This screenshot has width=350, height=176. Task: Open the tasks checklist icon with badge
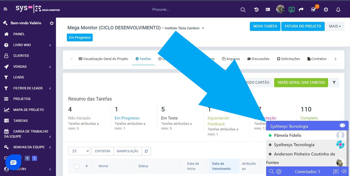[314, 9]
